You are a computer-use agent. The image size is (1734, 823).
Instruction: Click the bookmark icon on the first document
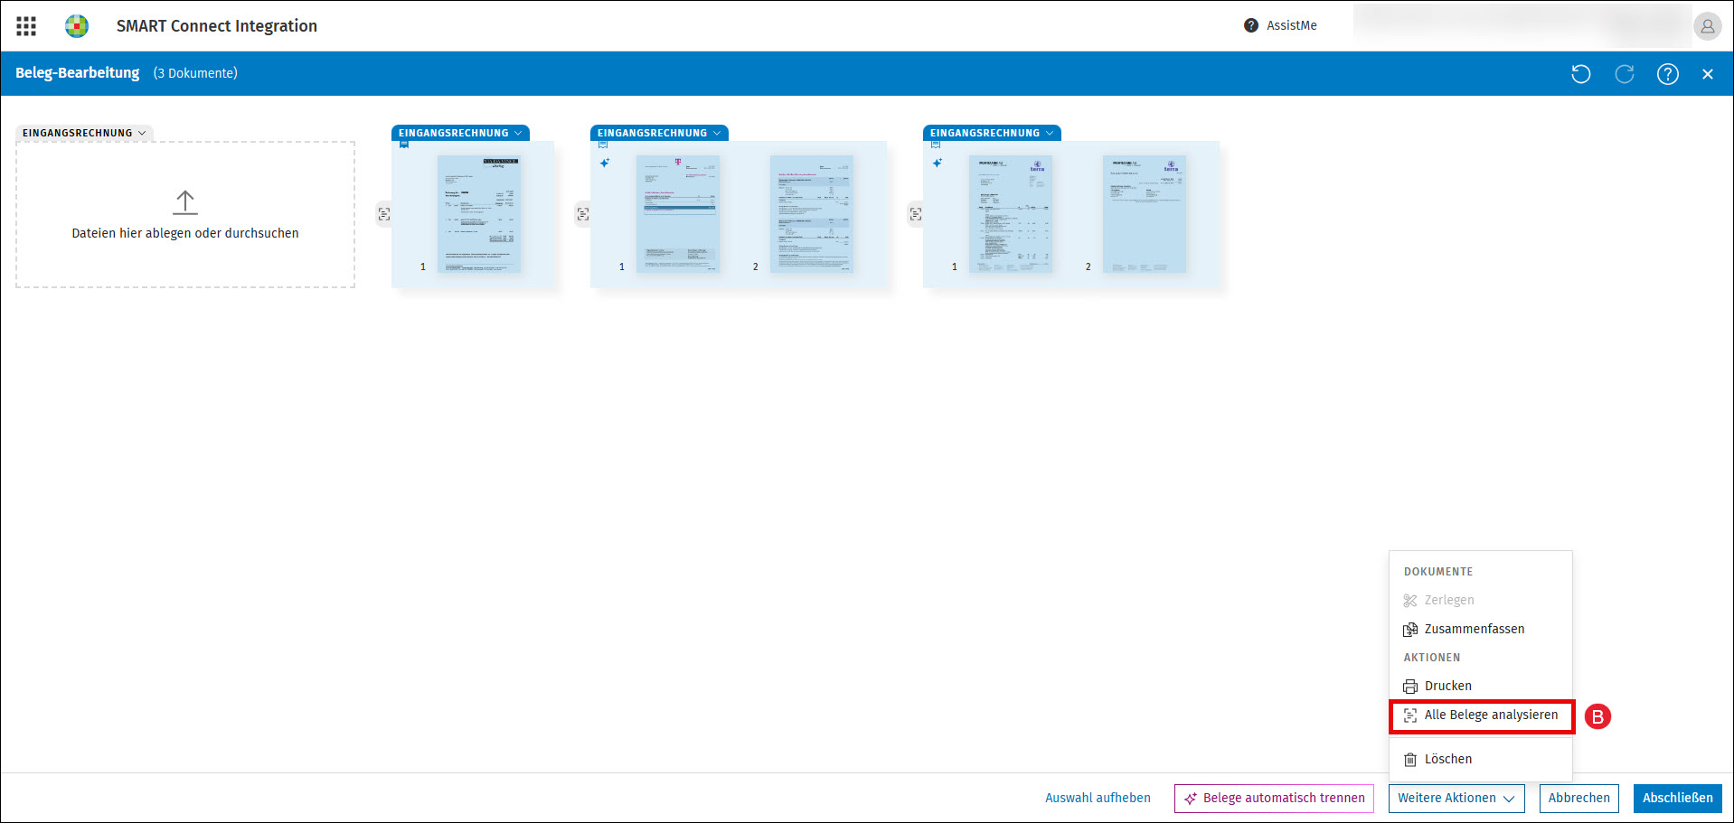tap(404, 145)
